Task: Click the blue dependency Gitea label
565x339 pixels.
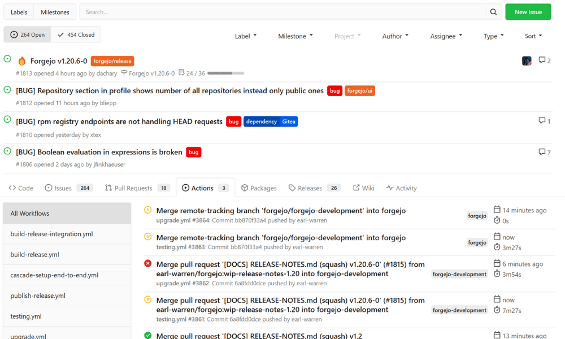Action: [271, 121]
